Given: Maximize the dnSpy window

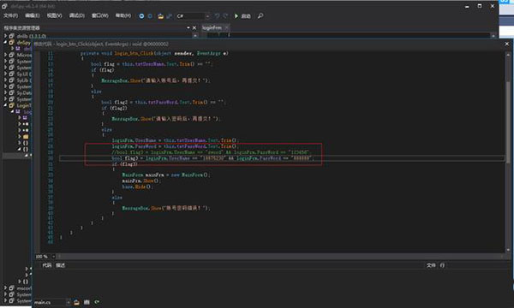Looking at the screenshot, I should (x=480, y=6).
